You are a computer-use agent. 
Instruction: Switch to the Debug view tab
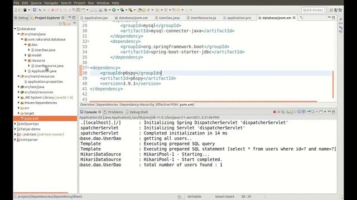point(21,18)
